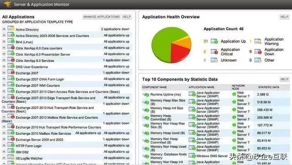
Task: Click the Application Down legend icon
Action: click(x=258, y=52)
